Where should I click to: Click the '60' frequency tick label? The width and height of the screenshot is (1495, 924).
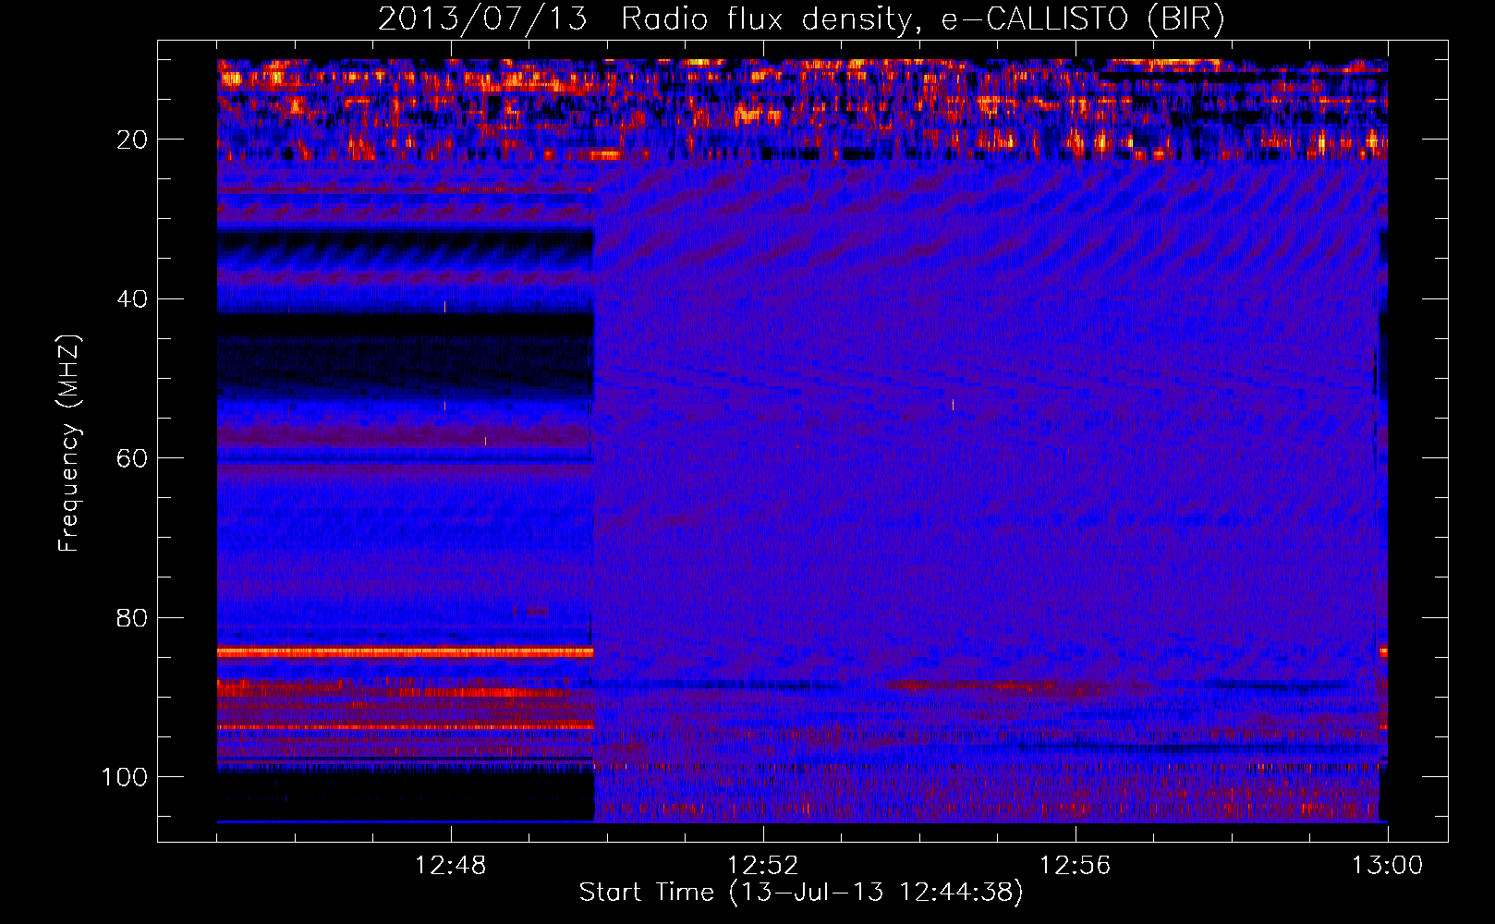click(x=133, y=458)
